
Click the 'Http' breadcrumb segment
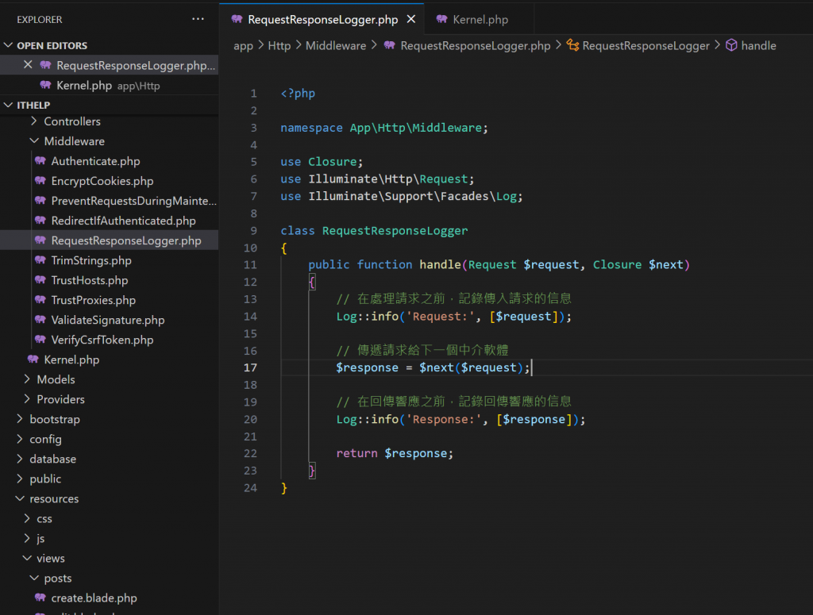click(x=279, y=45)
